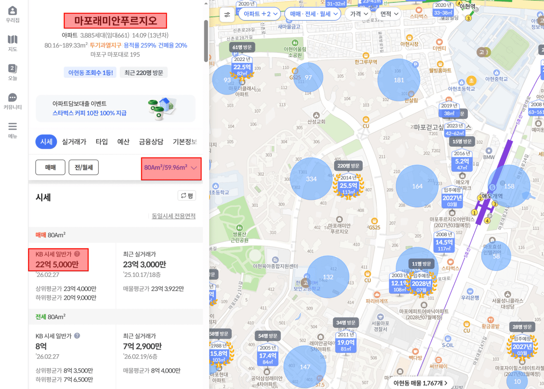Click 투기과열지구 tag link
Viewport: 544px width, 389px height.
[x=105, y=45]
